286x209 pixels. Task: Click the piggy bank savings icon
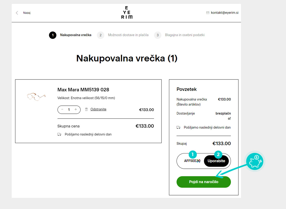255,161
